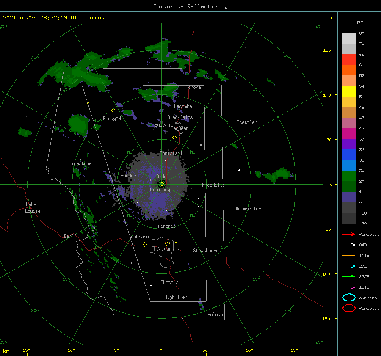Click the radar site marker near Olds
The width and height of the screenshot is (381, 356).
[x=162, y=184]
